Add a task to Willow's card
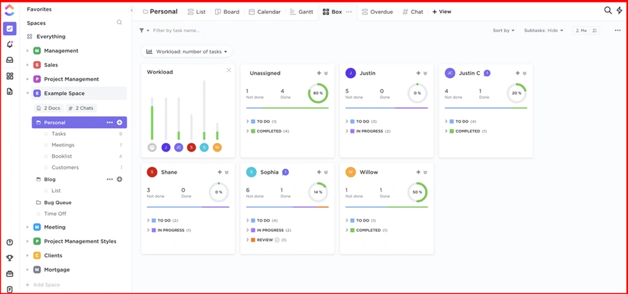Screen dimensions: 628x294 (418, 172)
